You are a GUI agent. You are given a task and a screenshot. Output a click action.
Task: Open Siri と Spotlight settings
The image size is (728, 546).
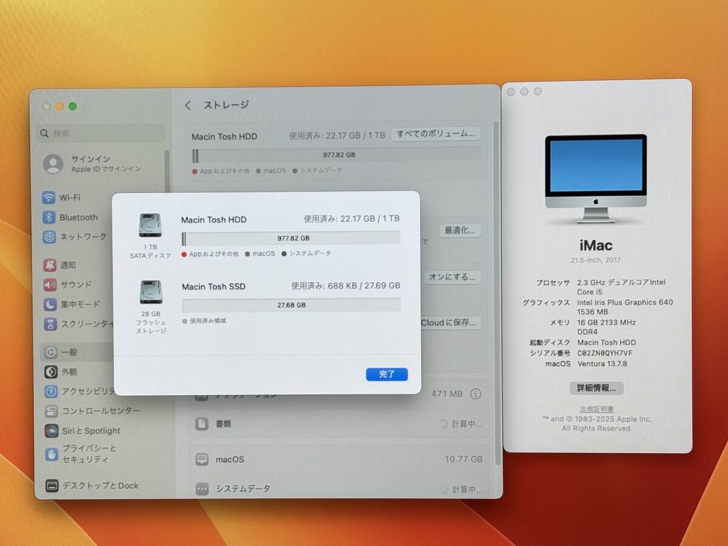click(x=83, y=431)
